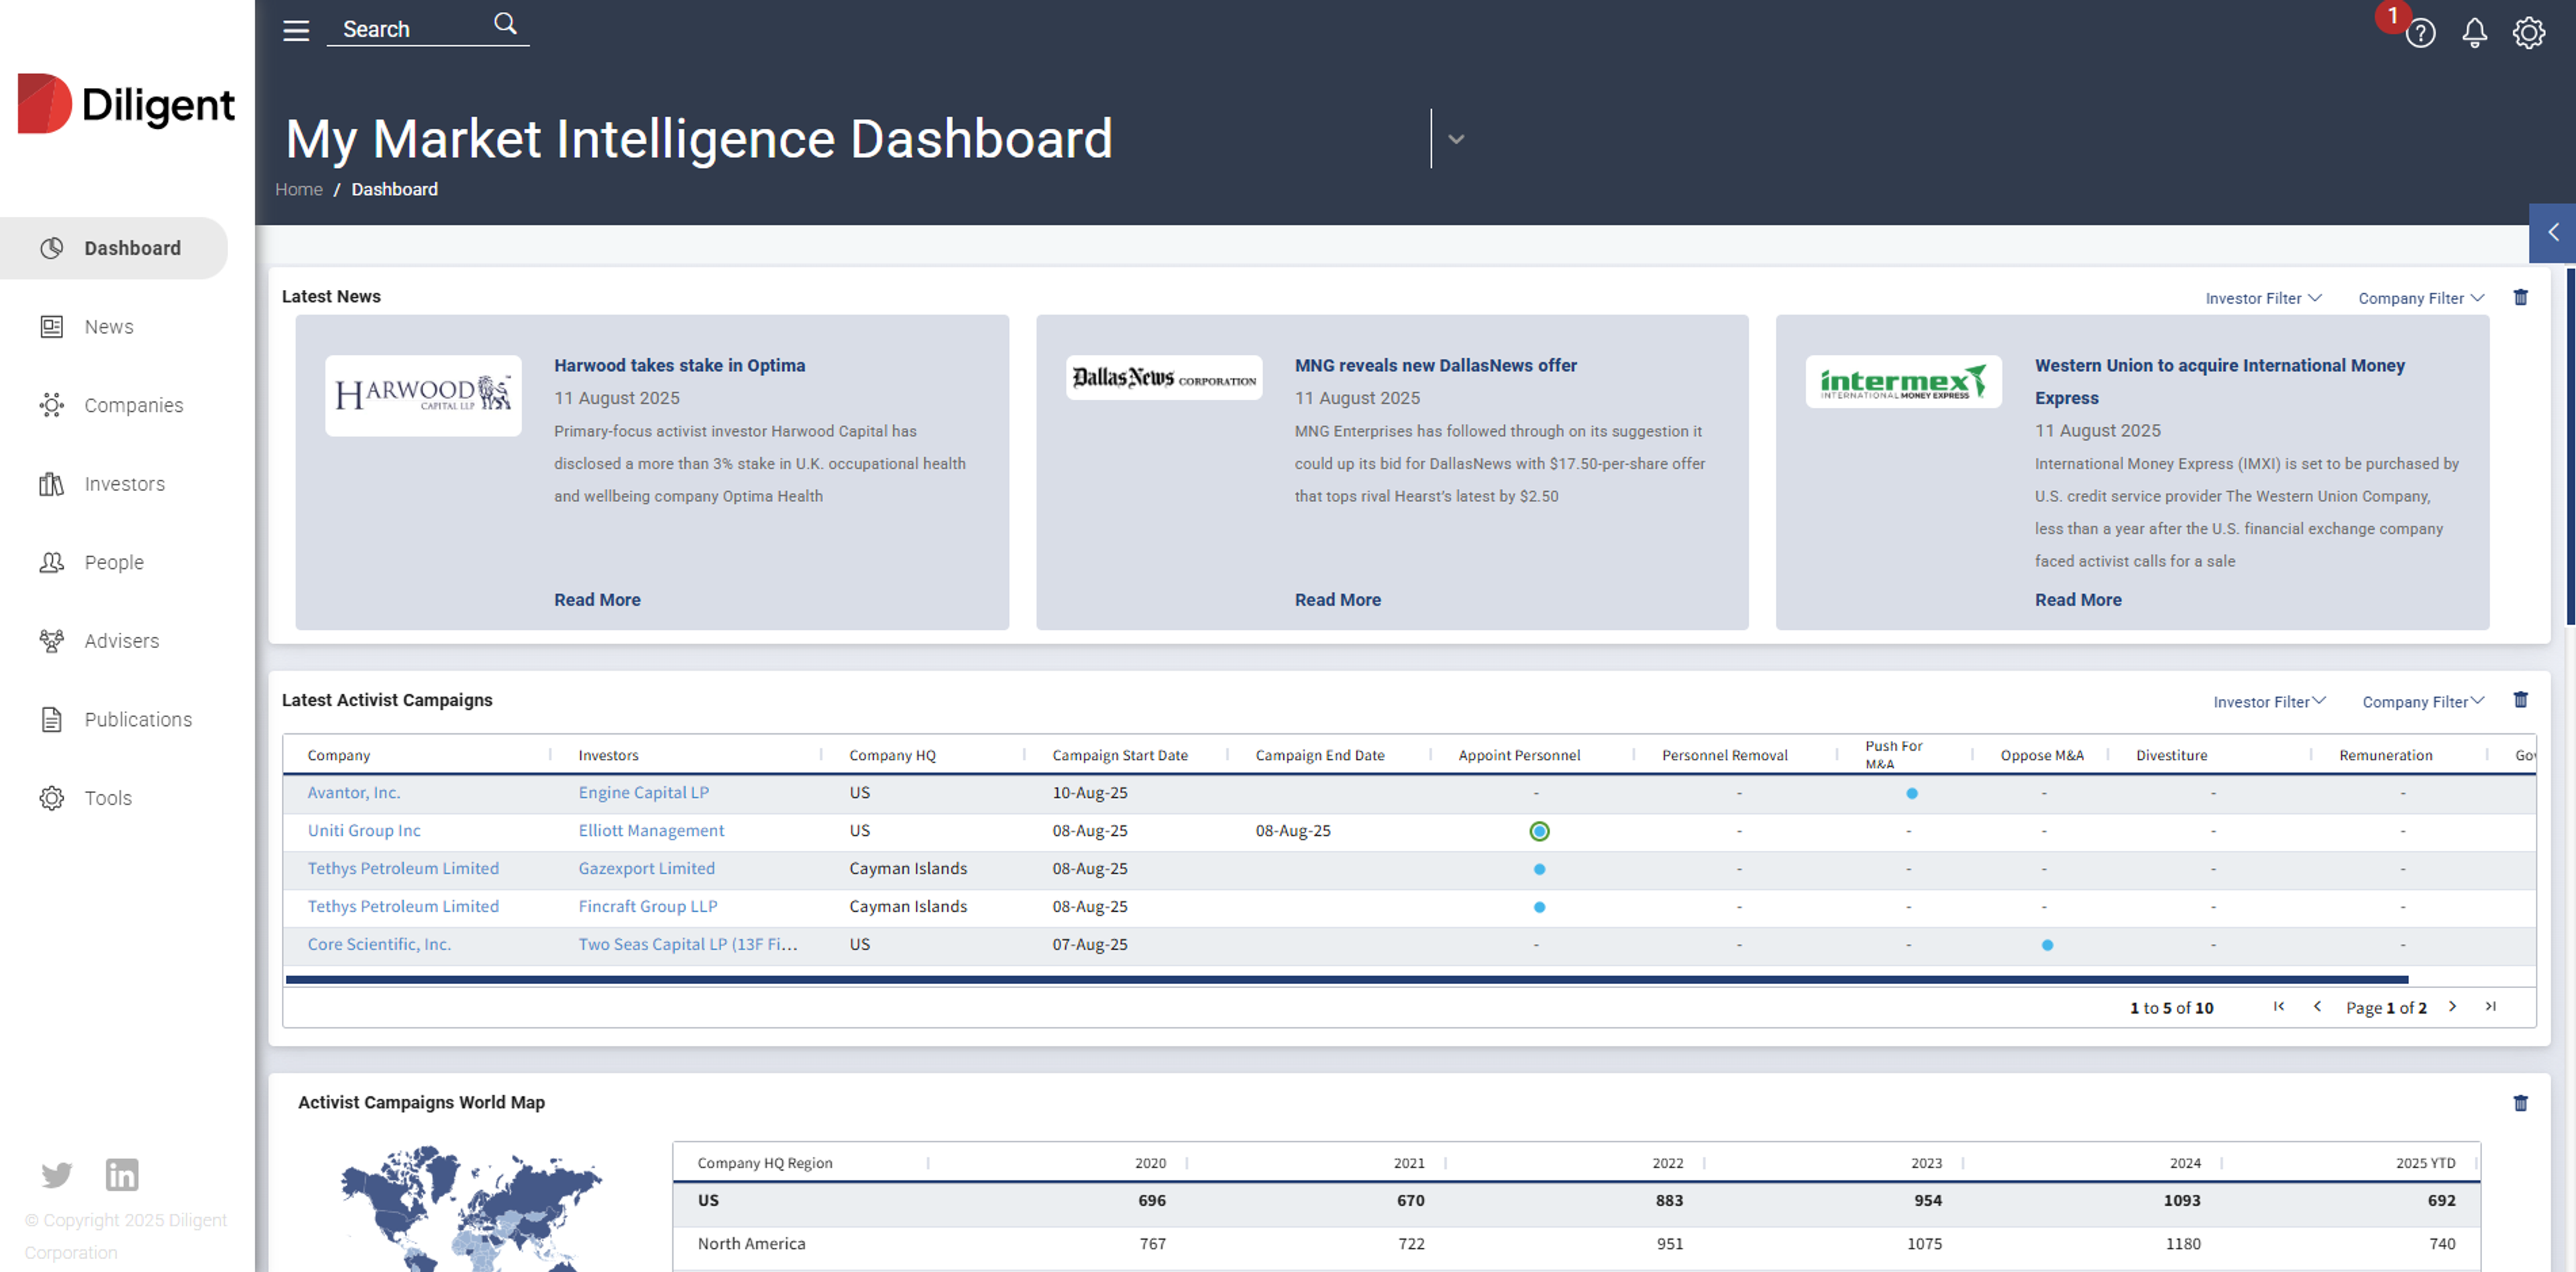The width and height of the screenshot is (2576, 1272).
Task: Click Uniti Group Appoint Personnel green dot
Action: (x=1540, y=831)
